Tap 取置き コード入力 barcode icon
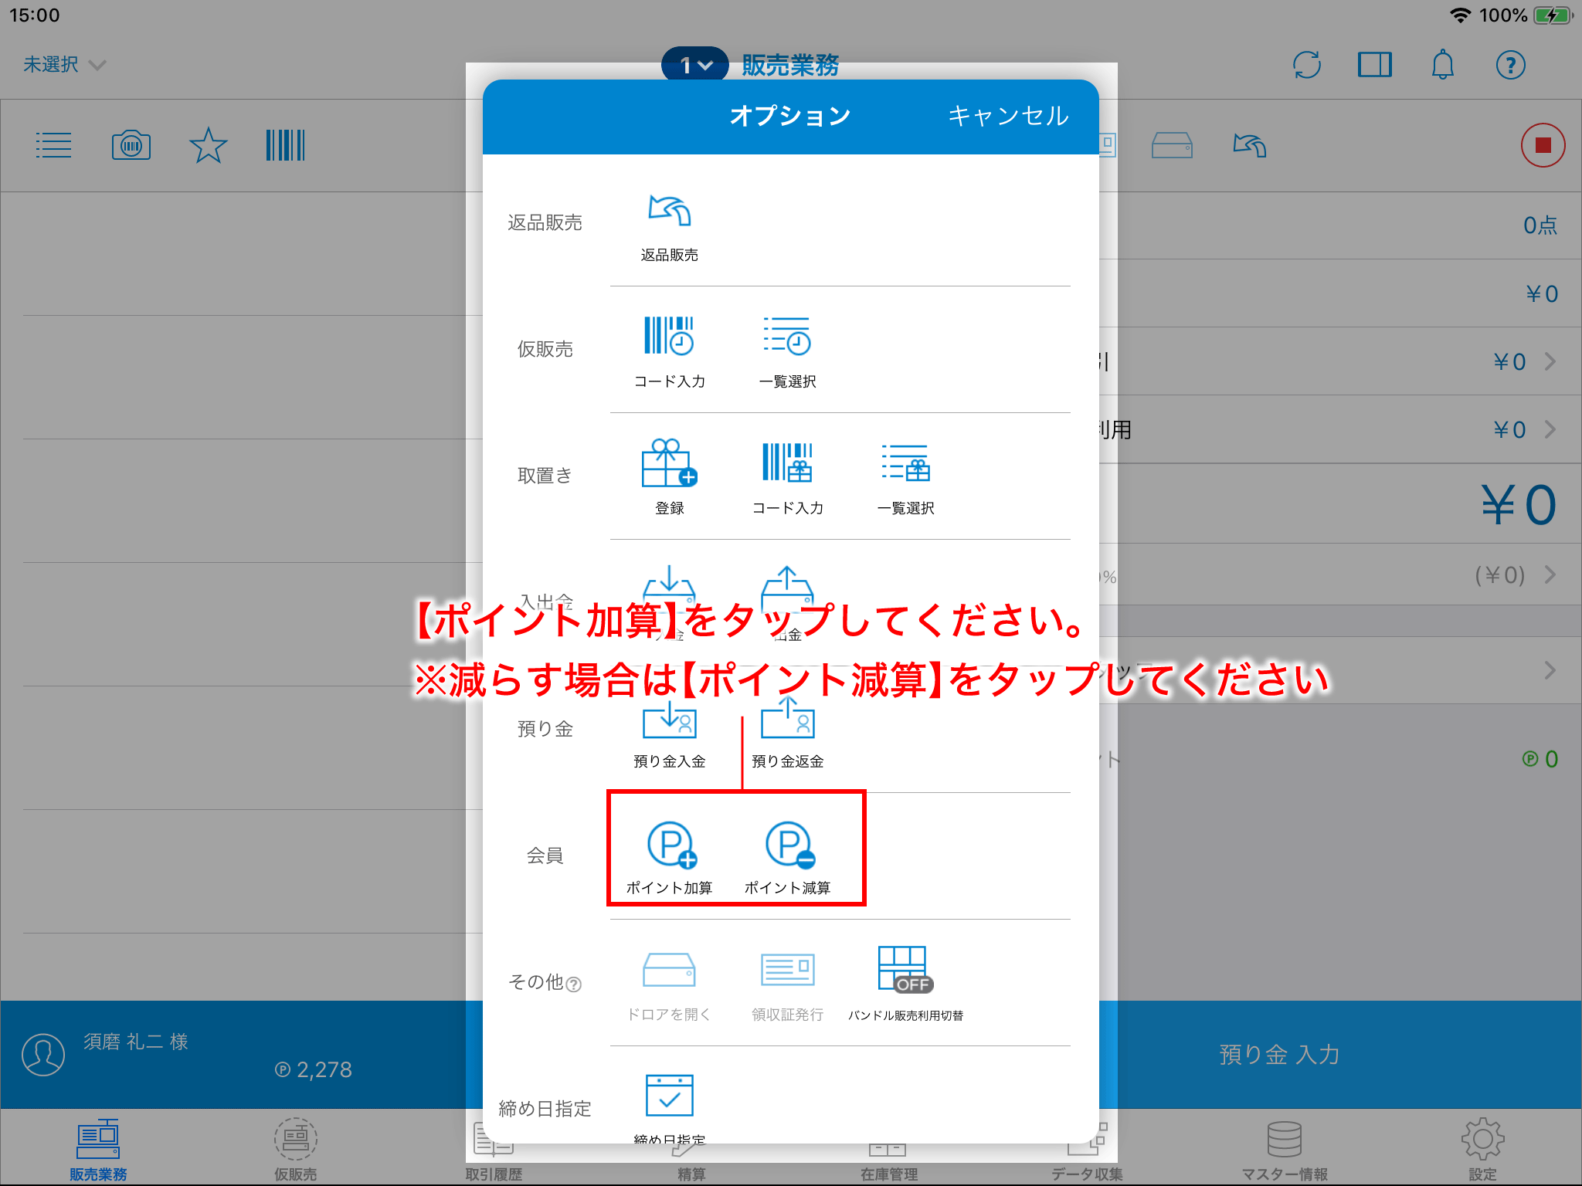This screenshot has width=1582, height=1186. tap(787, 463)
